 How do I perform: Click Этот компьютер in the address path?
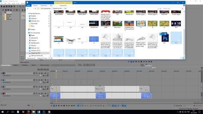(46, 9)
